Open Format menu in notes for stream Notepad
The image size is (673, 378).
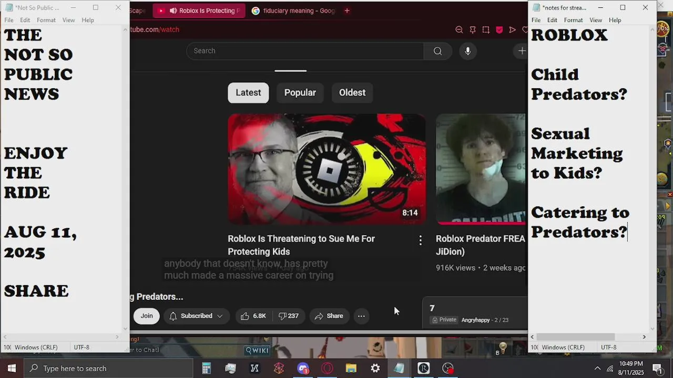click(573, 20)
